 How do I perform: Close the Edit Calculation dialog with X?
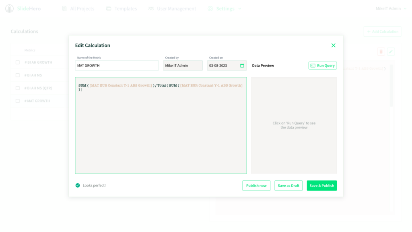pyautogui.click(x=333, y=46)
